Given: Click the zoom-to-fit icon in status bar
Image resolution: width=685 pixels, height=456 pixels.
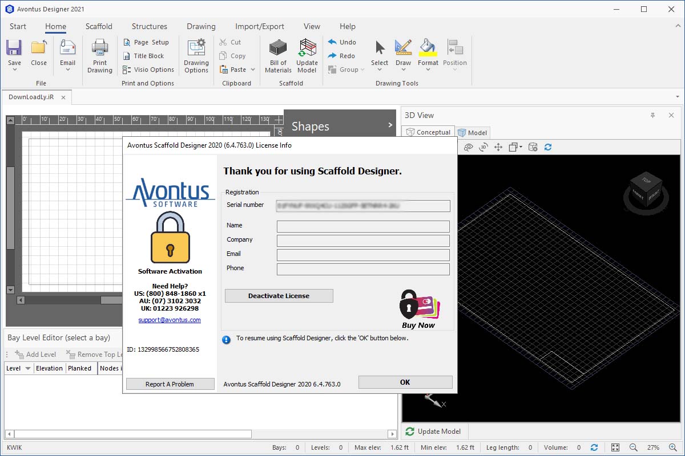Looking at the screenshot, I should (x=615, y=447).
